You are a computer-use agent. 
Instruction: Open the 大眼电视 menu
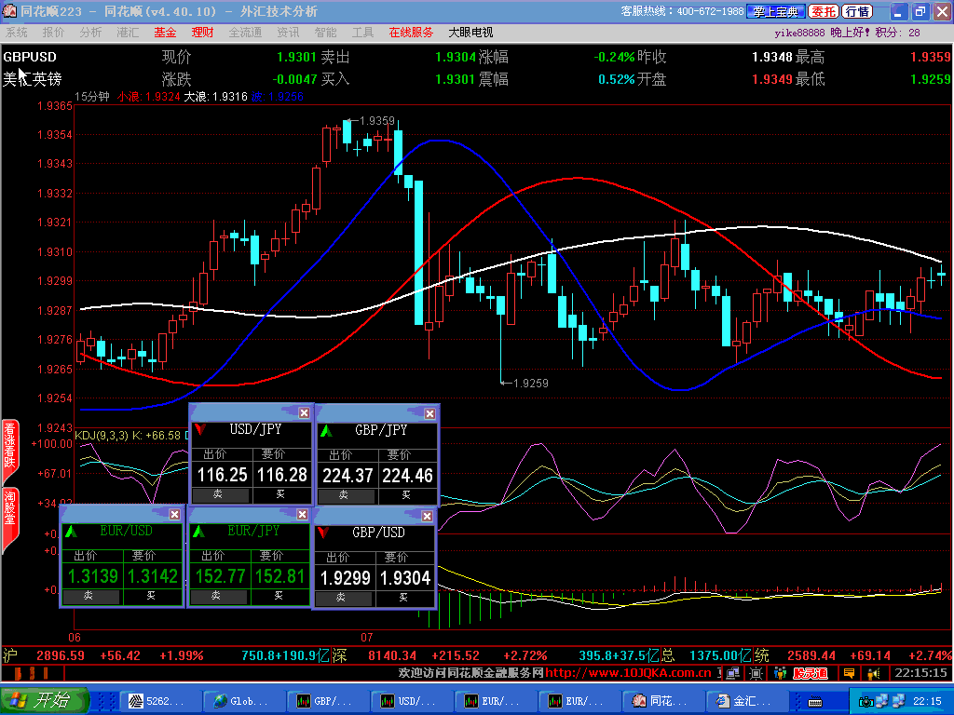click(x=470, y=33)
